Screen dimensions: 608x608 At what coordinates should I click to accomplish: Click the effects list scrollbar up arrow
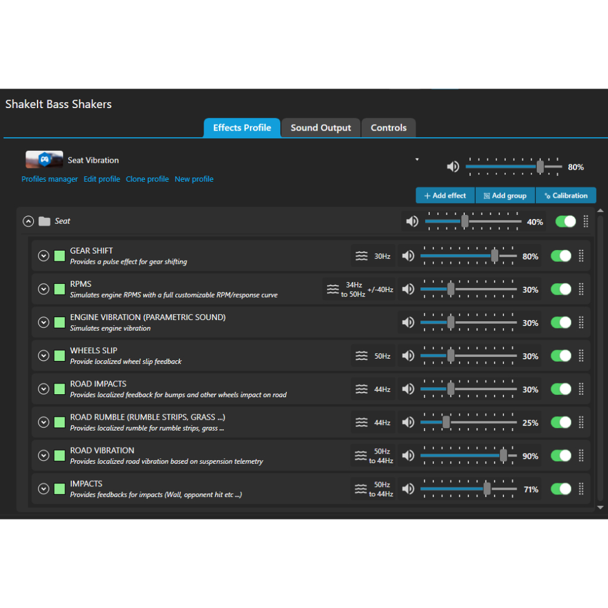[600, 211]
